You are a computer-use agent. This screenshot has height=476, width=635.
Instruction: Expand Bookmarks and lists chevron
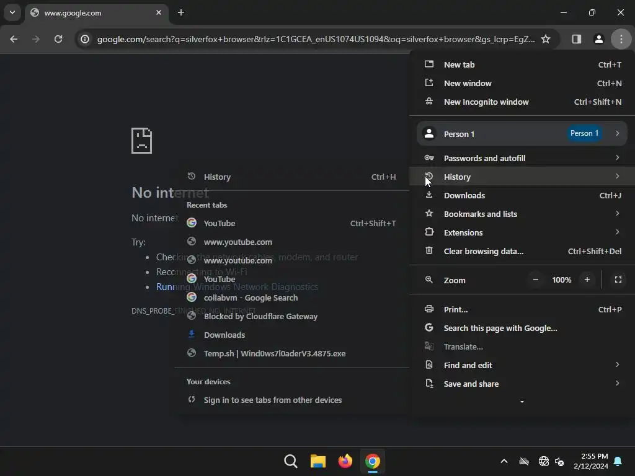point(617,213)
